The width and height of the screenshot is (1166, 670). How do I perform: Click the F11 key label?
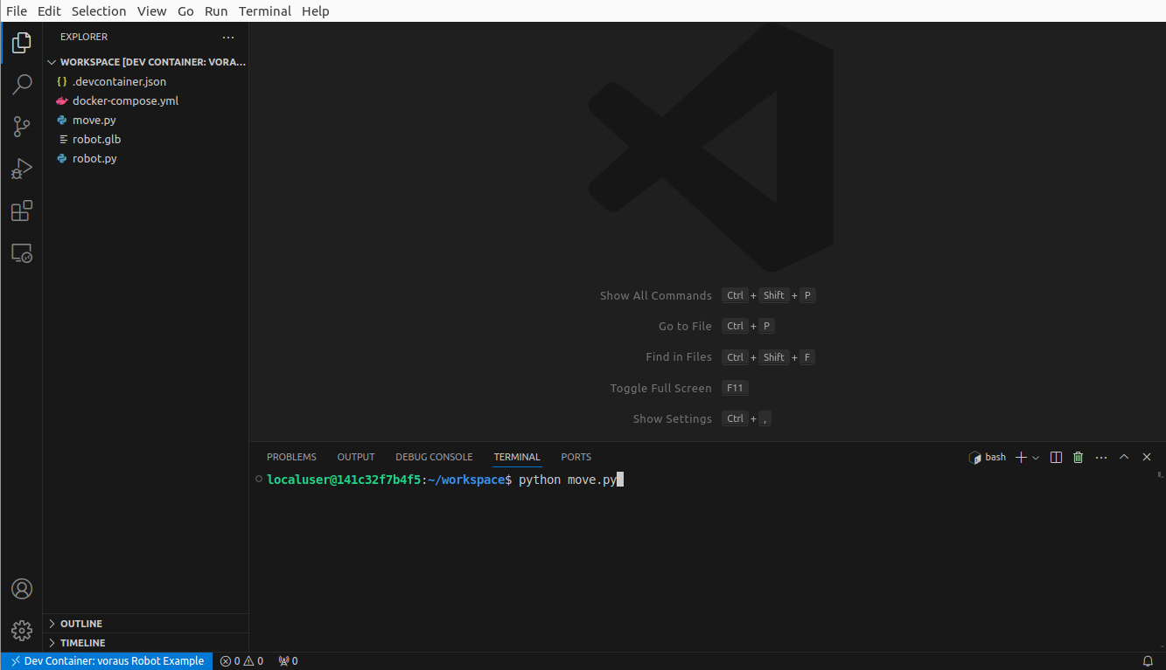point(735,388)
